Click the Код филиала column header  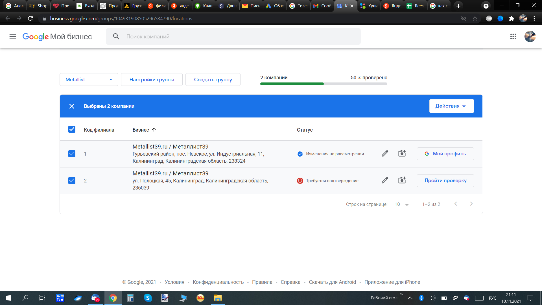coord(99,130)
